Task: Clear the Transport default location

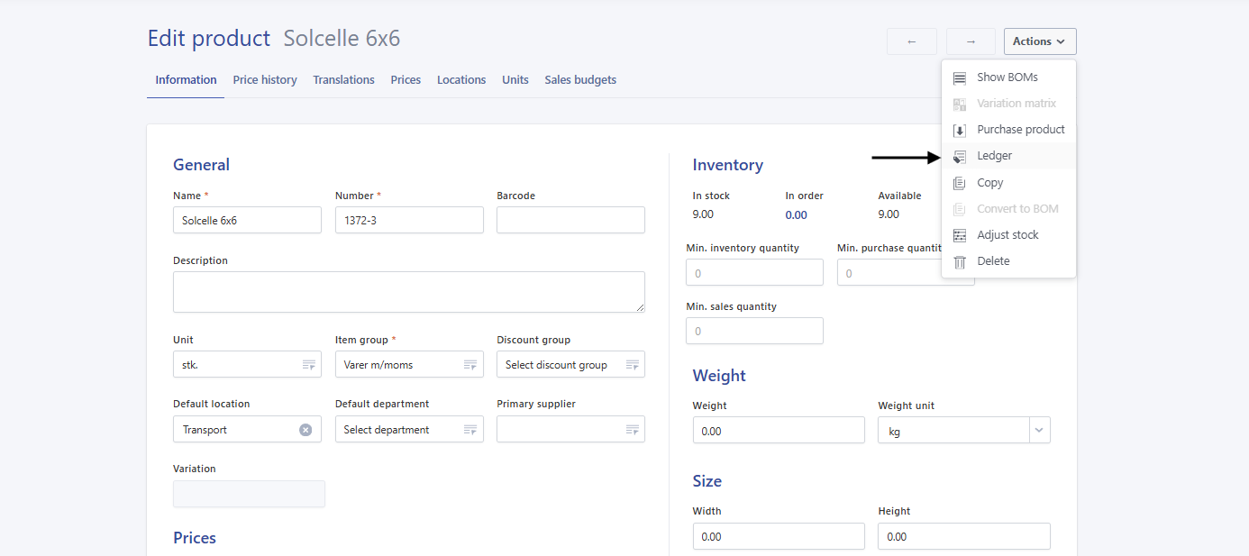Action: [x=305, y=430]
